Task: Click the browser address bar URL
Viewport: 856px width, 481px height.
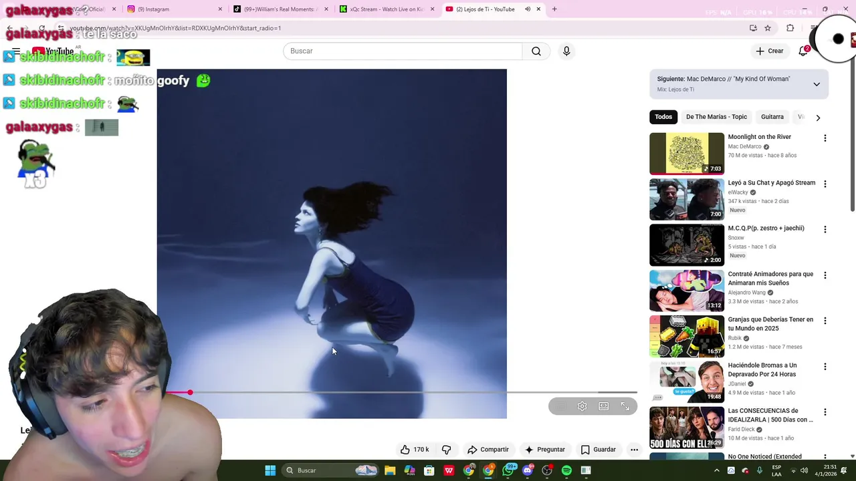Action: coord(175,28)
